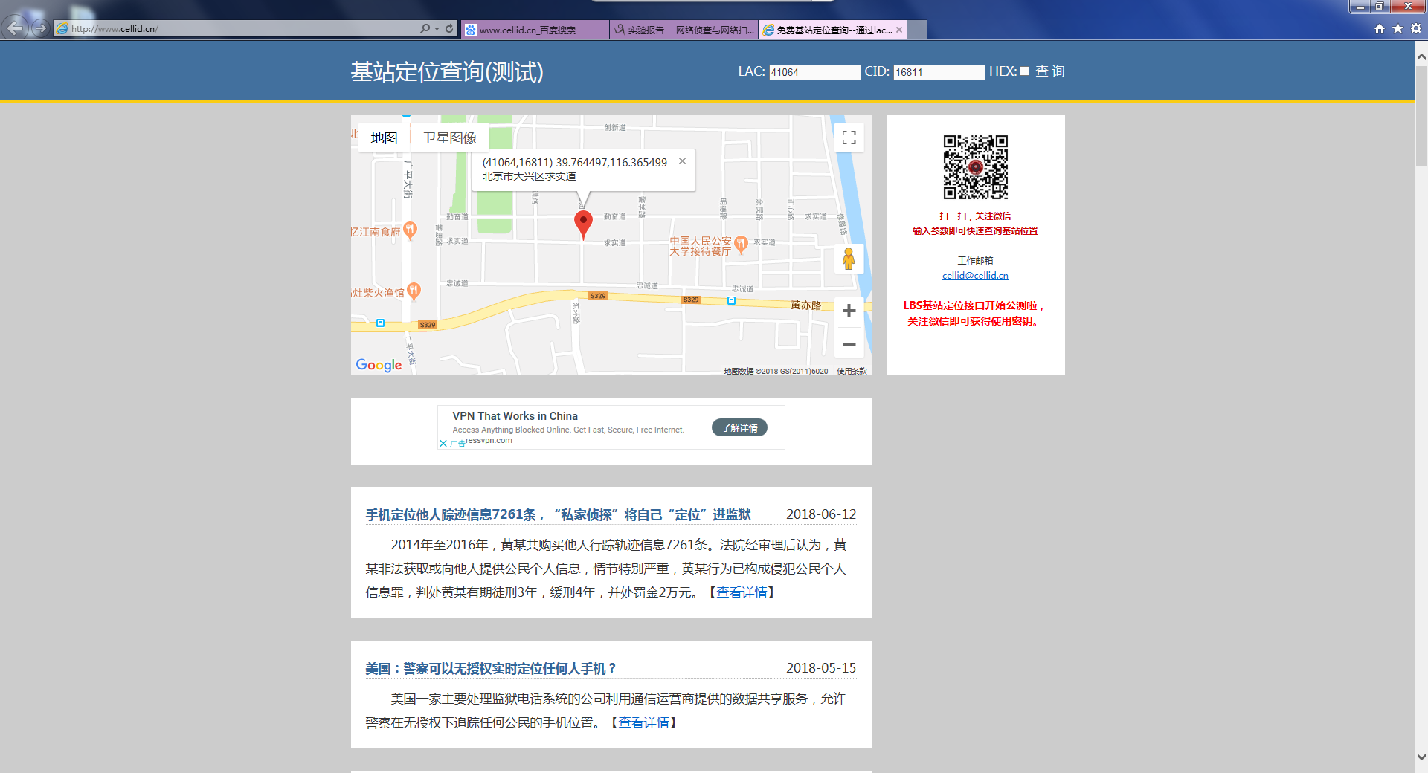
Task: Close the VPN advertisement with X icon
Action: 443,444
